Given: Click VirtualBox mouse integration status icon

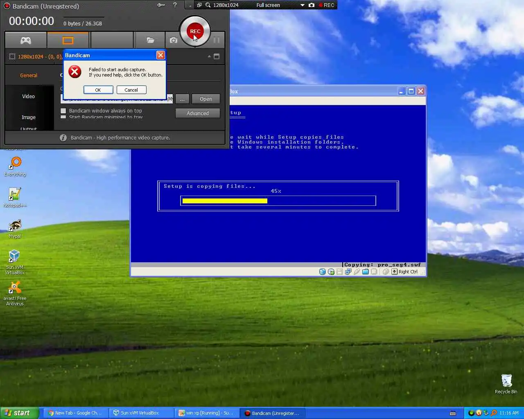Looking at the screenshot, I should click(x=386, y=272).
